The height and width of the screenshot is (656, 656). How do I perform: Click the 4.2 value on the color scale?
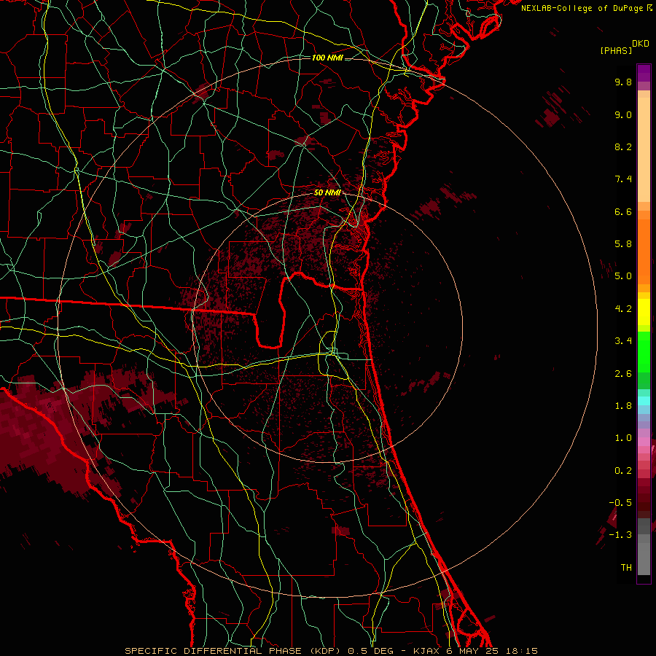623,309
